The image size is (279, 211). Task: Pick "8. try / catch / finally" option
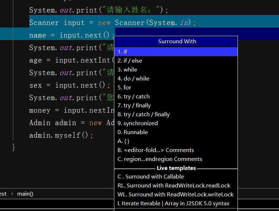pyautogui.click(x=176, y=114)
